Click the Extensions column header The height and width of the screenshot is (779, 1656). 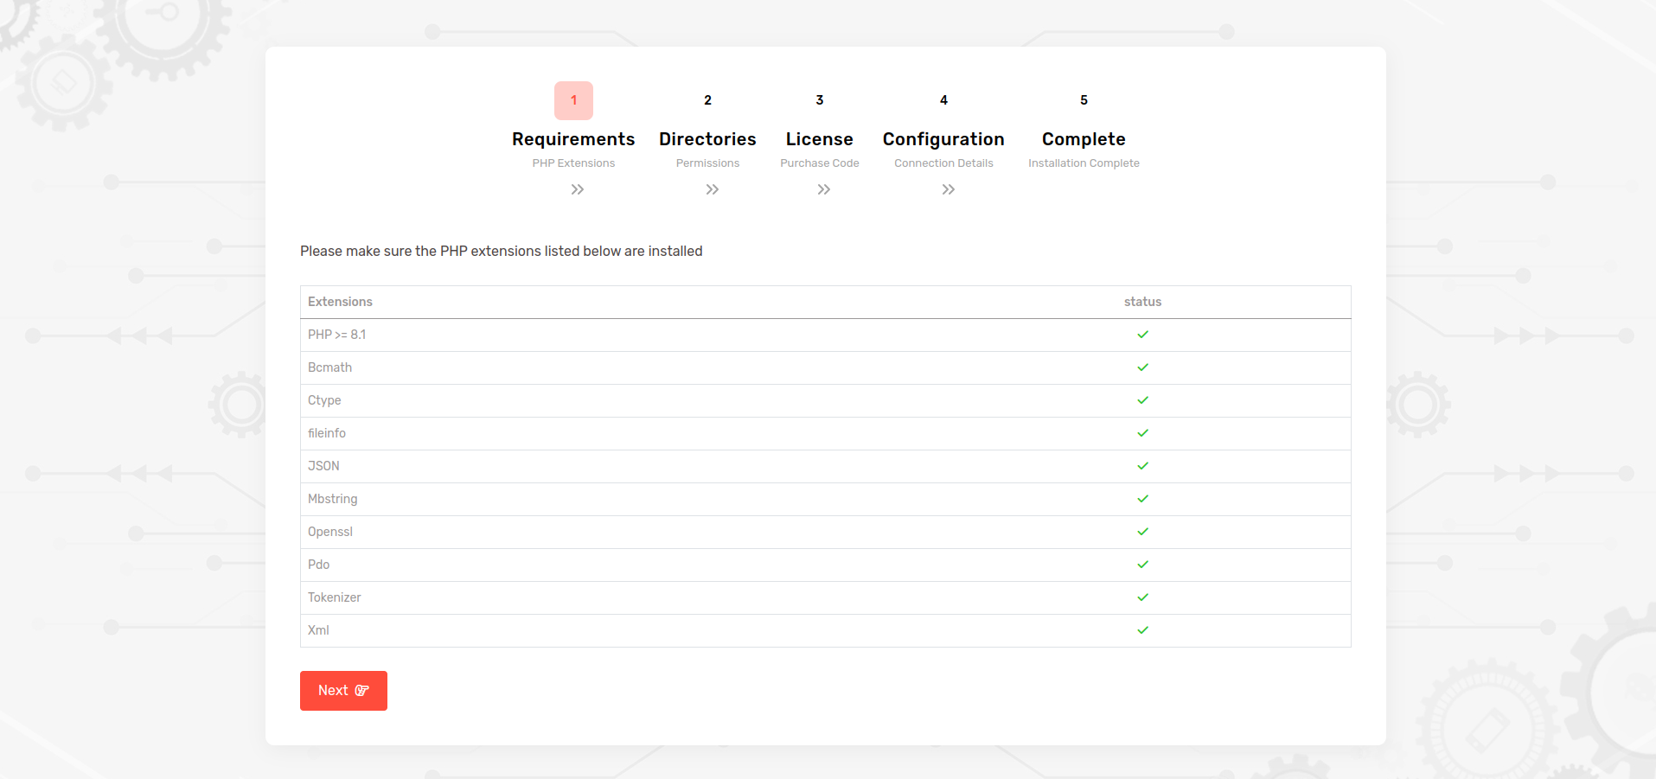[340, 302]
